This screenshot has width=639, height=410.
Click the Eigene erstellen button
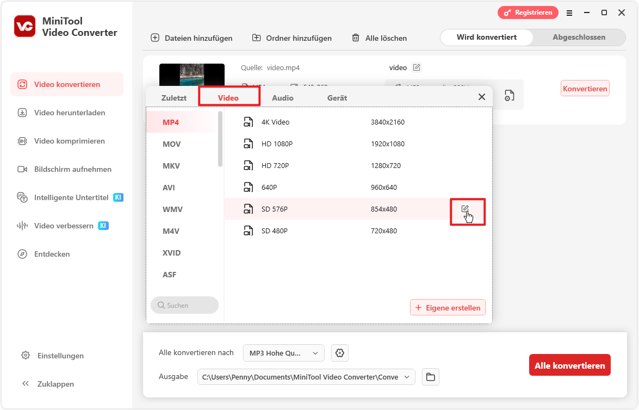[x=448, y=308]
